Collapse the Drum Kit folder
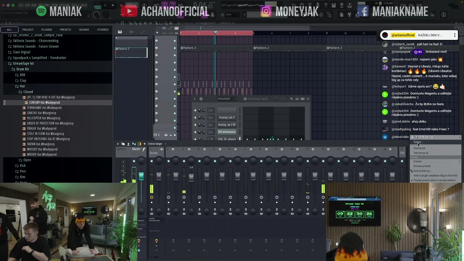 tap(22, 69)
